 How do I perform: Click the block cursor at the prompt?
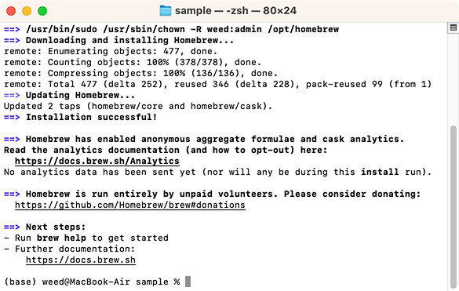188,282
